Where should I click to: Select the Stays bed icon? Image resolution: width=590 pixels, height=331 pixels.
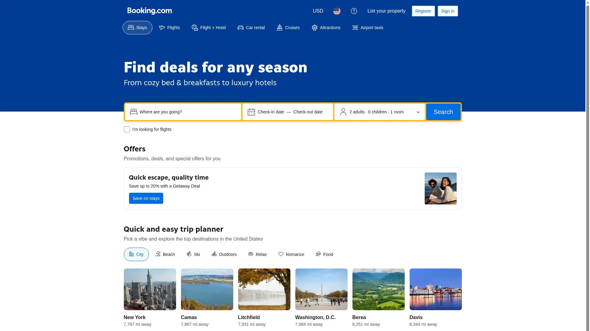click(131, 27)
